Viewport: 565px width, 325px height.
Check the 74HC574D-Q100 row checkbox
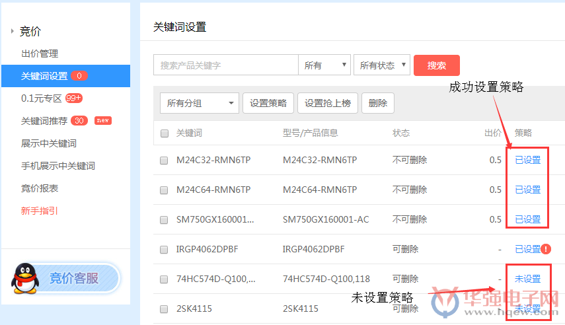pos(164,279)
